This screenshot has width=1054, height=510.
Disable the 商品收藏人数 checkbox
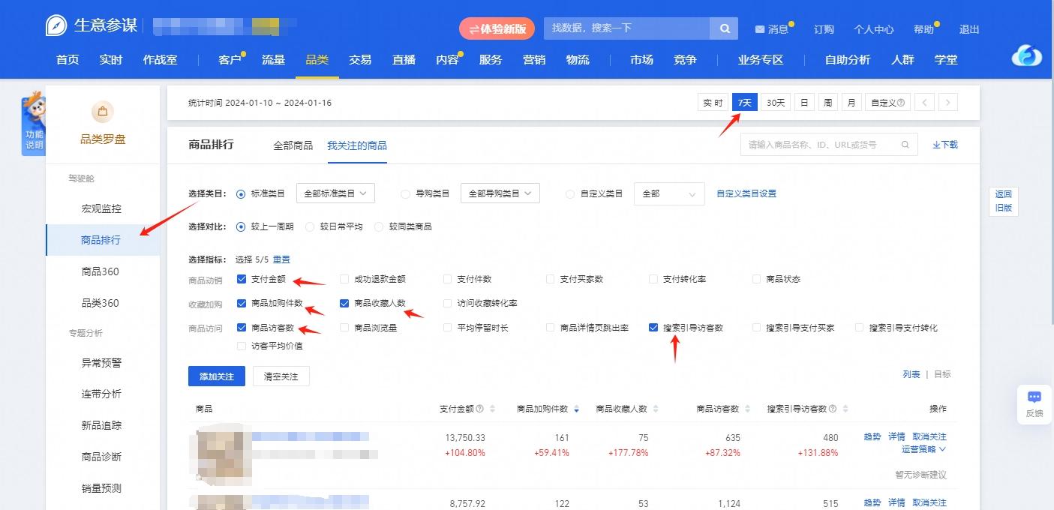(x=344, y=303)
